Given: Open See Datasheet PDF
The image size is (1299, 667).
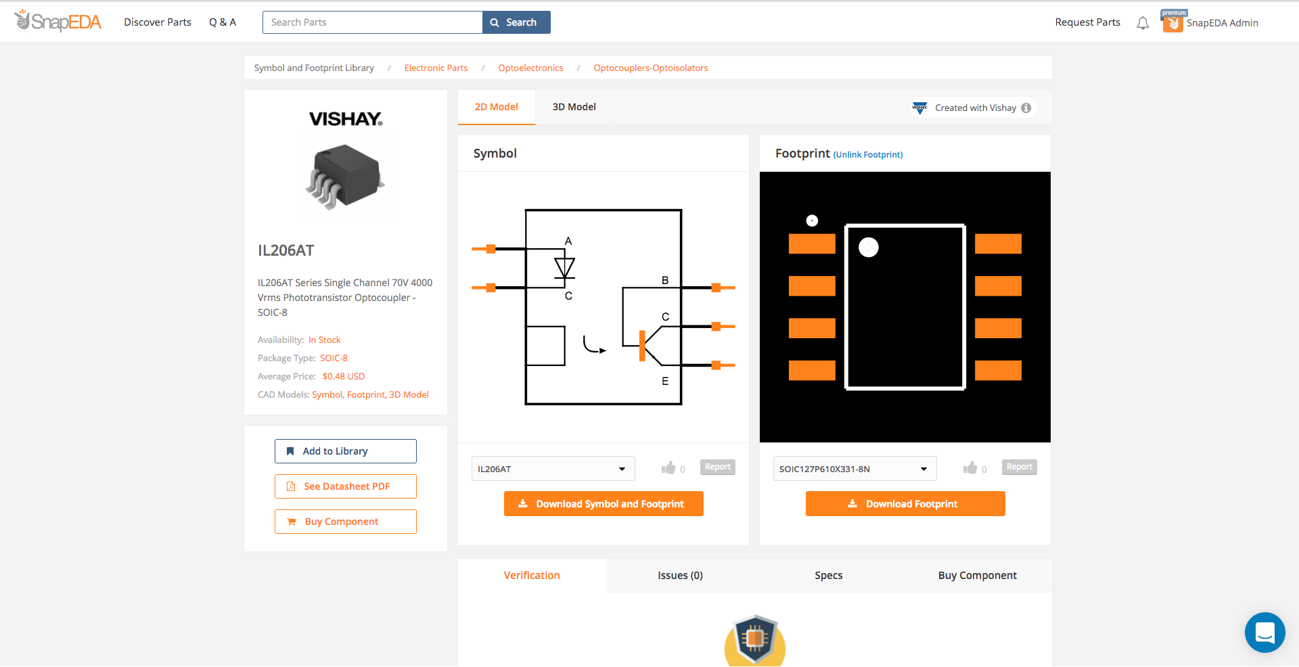Looking at the screenshot, I should 346,486.
